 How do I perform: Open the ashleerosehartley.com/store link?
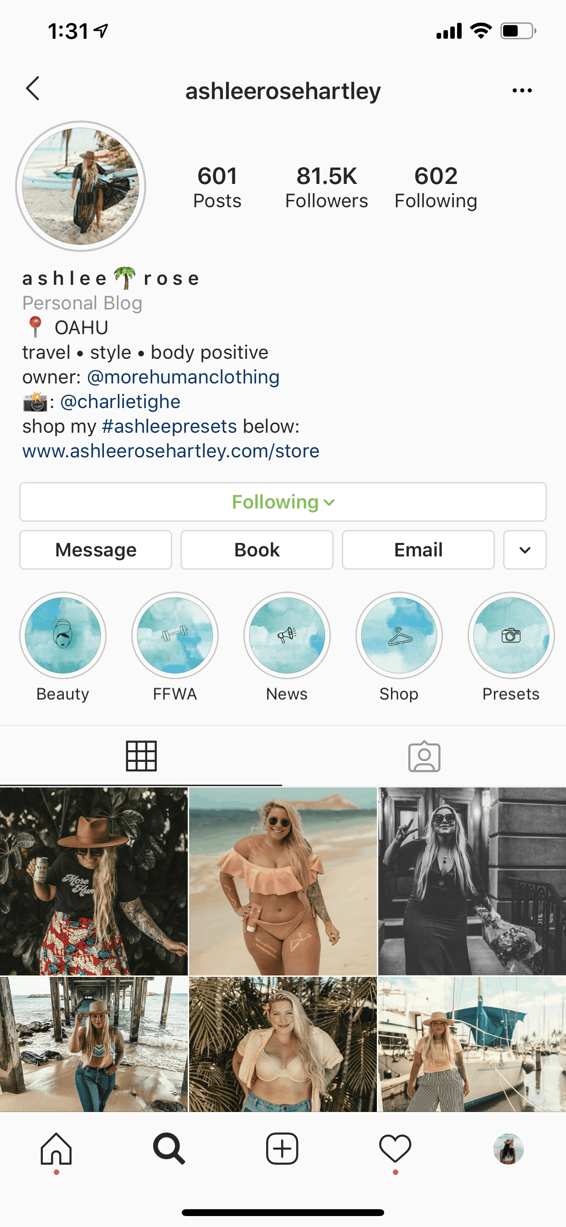coord(171,451)
